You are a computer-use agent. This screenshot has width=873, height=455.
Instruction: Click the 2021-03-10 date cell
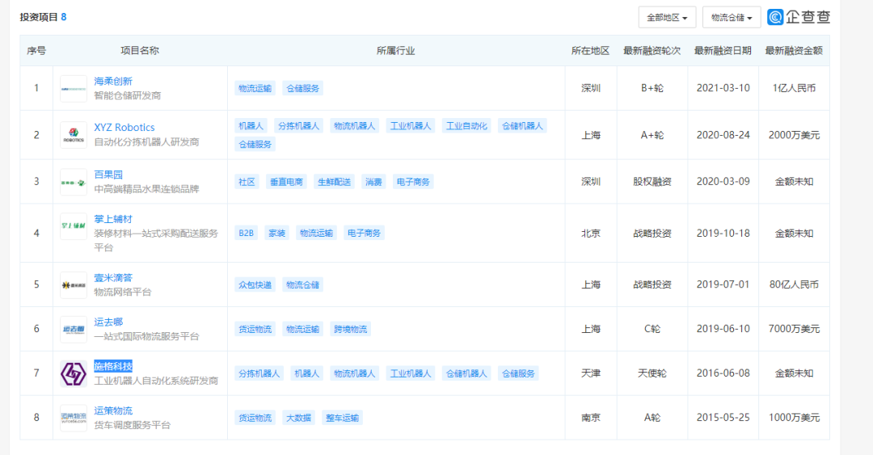[x=723, y=88]
